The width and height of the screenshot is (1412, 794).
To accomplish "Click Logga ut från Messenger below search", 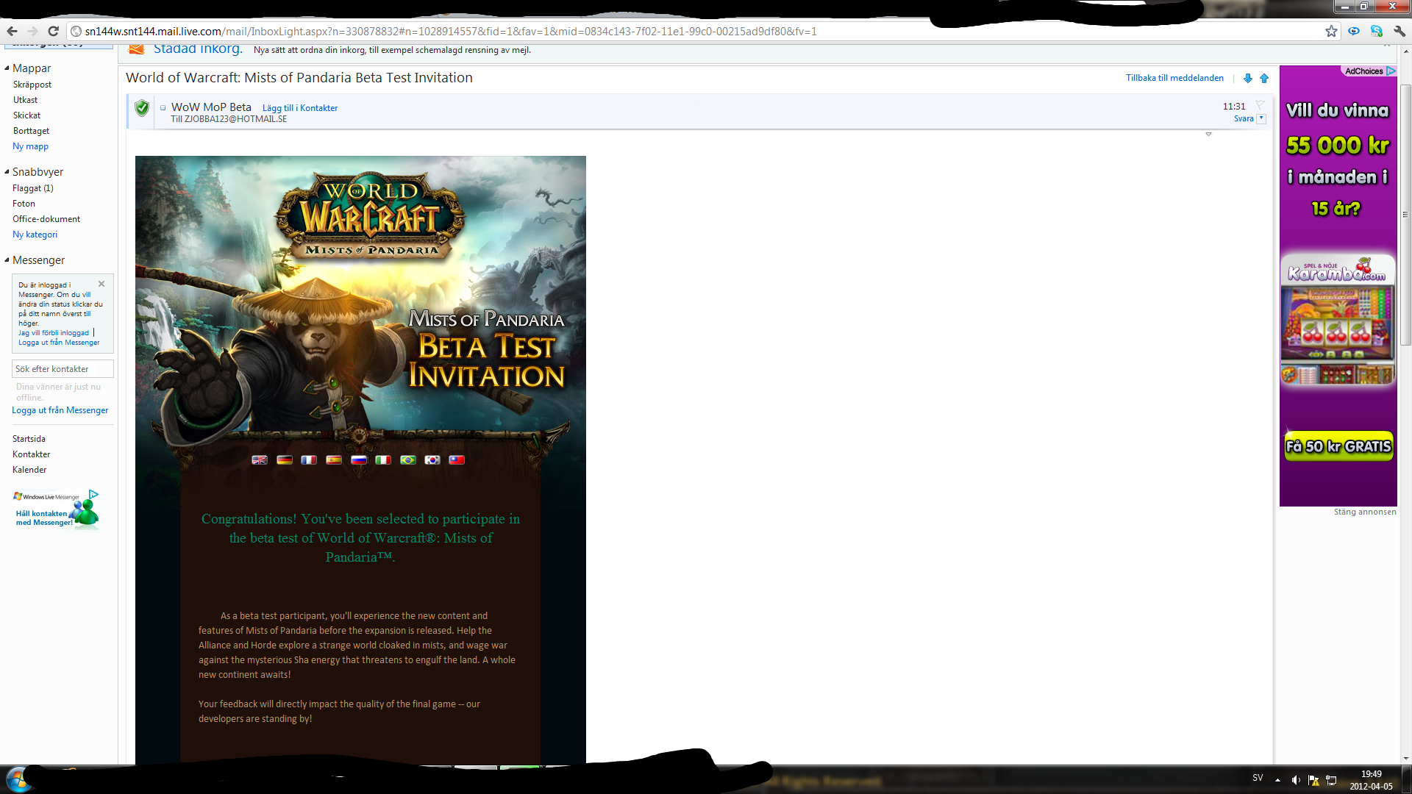I will pyautogui.click(x=60, y=410).
